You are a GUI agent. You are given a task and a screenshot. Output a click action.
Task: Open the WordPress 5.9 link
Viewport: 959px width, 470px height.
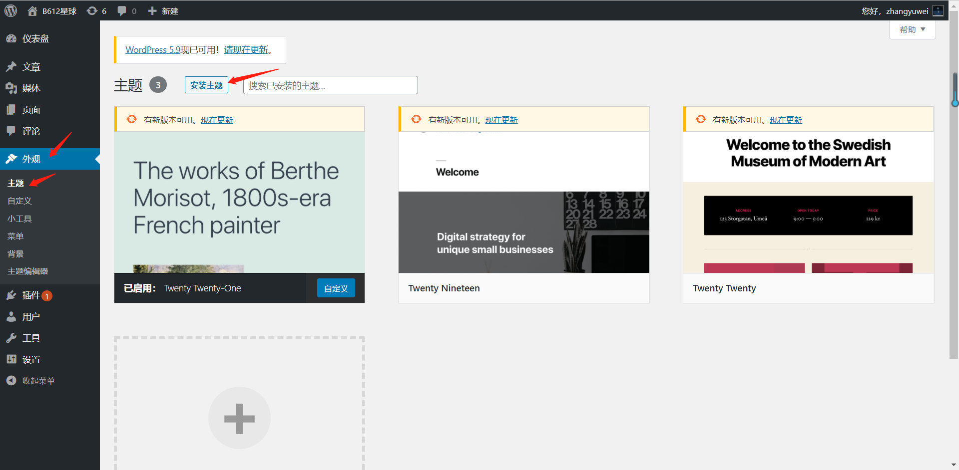tap(153, 50)
